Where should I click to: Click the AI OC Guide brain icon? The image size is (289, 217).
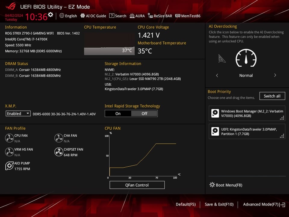(82, 16)
